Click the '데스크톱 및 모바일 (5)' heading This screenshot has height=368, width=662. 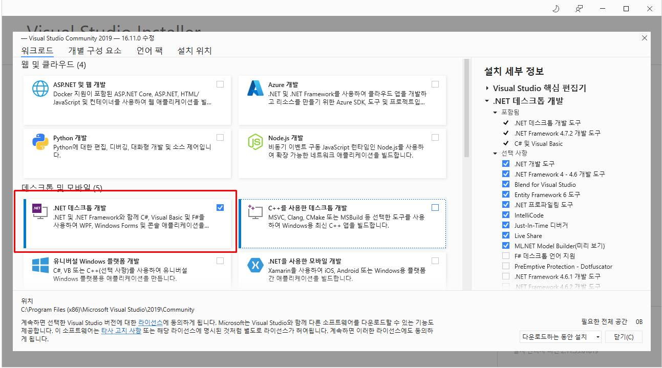tap(62, 188)
